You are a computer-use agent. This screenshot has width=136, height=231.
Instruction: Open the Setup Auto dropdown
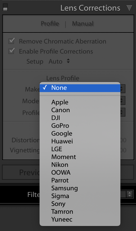click(x=59, y=61)
